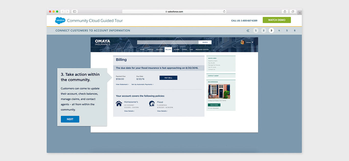Click the Pay Bill button
349x161 pixels.
tap(168, 78)
